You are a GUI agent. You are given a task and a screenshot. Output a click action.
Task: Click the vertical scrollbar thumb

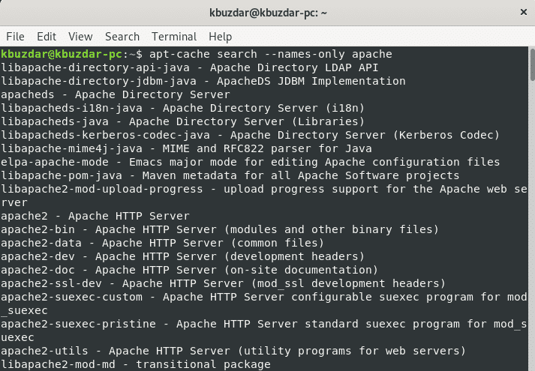pyautogui.click(x=531, y=64)
